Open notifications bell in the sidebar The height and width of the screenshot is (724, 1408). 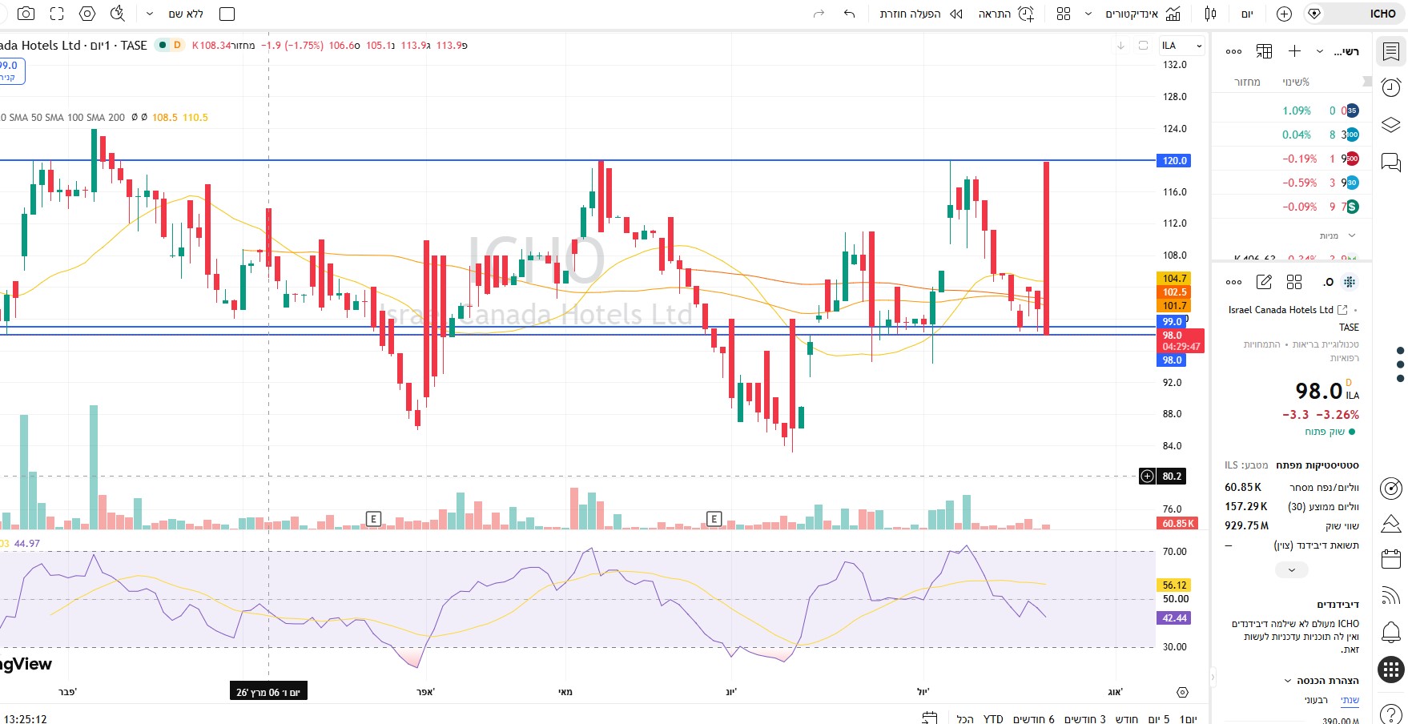pos(1391,632)
